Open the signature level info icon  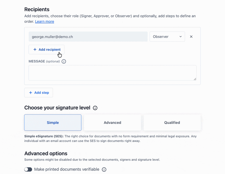[x=95, y=108]
